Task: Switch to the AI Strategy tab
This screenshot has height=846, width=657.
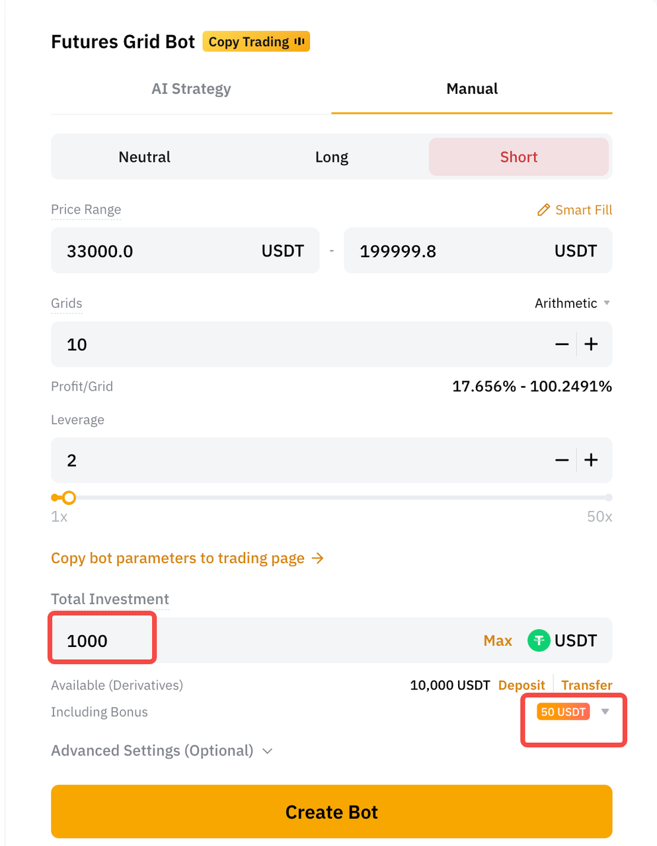Action: click(x=191, y=89)
